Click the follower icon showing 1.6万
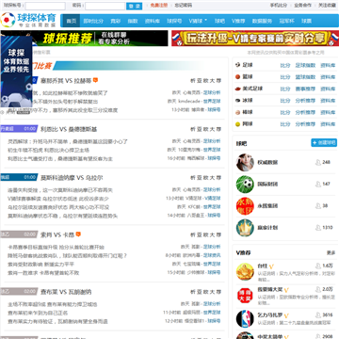Screen dimensions: 339x339 click(x=317, y=266)
